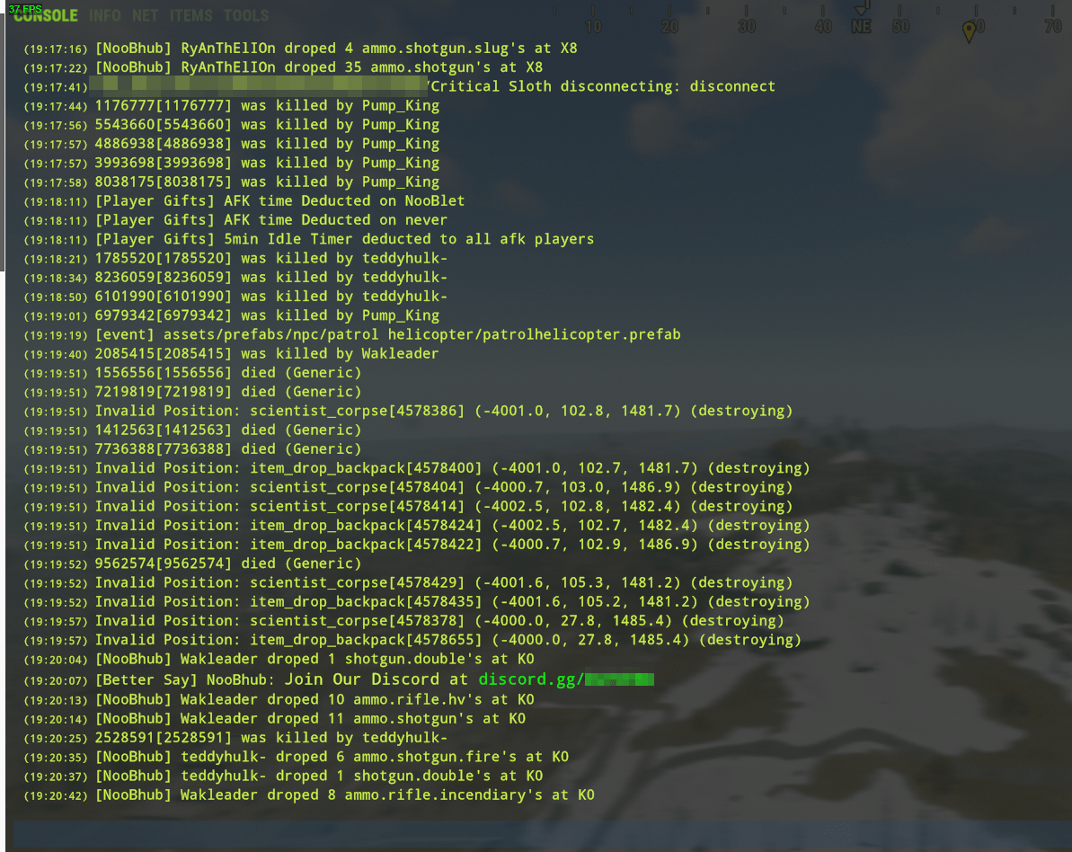The image size is (1072, 852).
Task: Open the TOOLS tab
Action: coord(246,15)
